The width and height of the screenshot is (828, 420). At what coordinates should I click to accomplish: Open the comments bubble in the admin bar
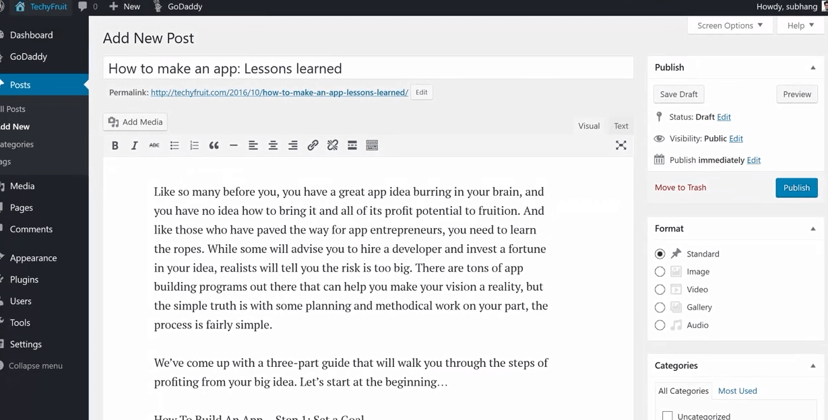coord(88,7)
